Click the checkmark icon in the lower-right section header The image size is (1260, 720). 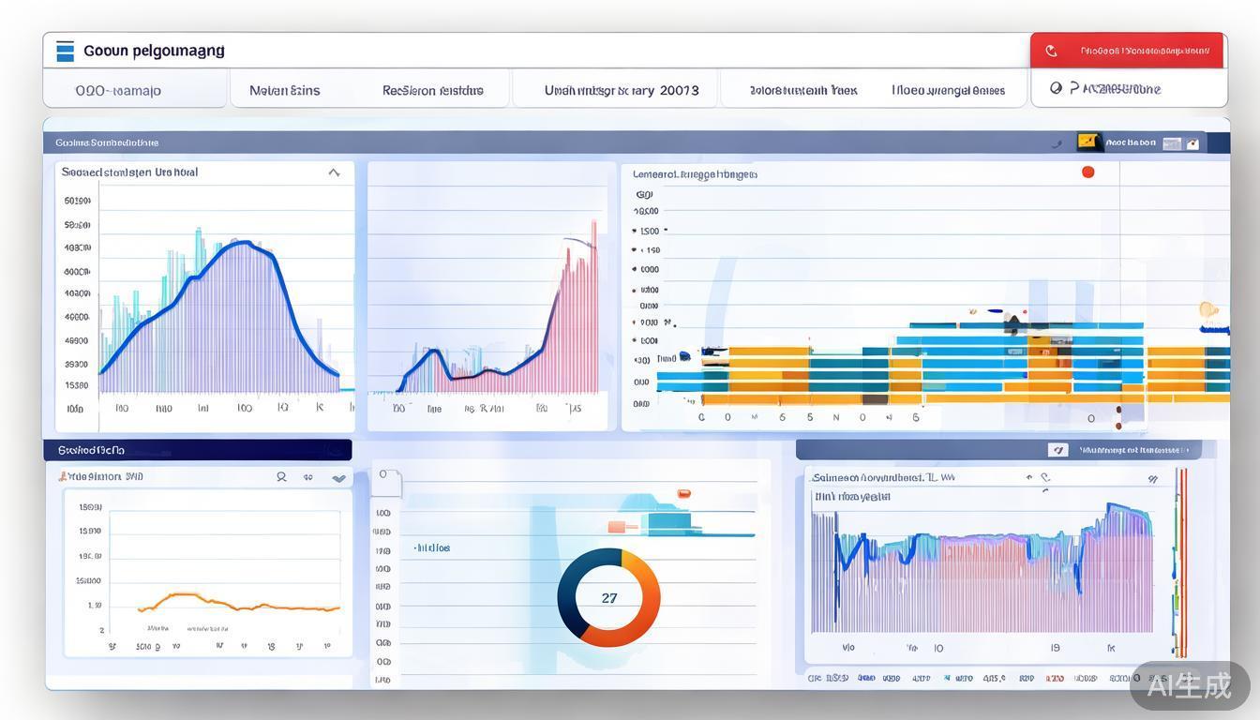1057,450
